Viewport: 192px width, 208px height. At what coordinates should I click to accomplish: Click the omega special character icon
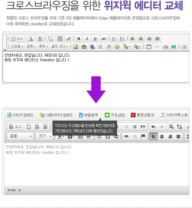coord(108,136)
